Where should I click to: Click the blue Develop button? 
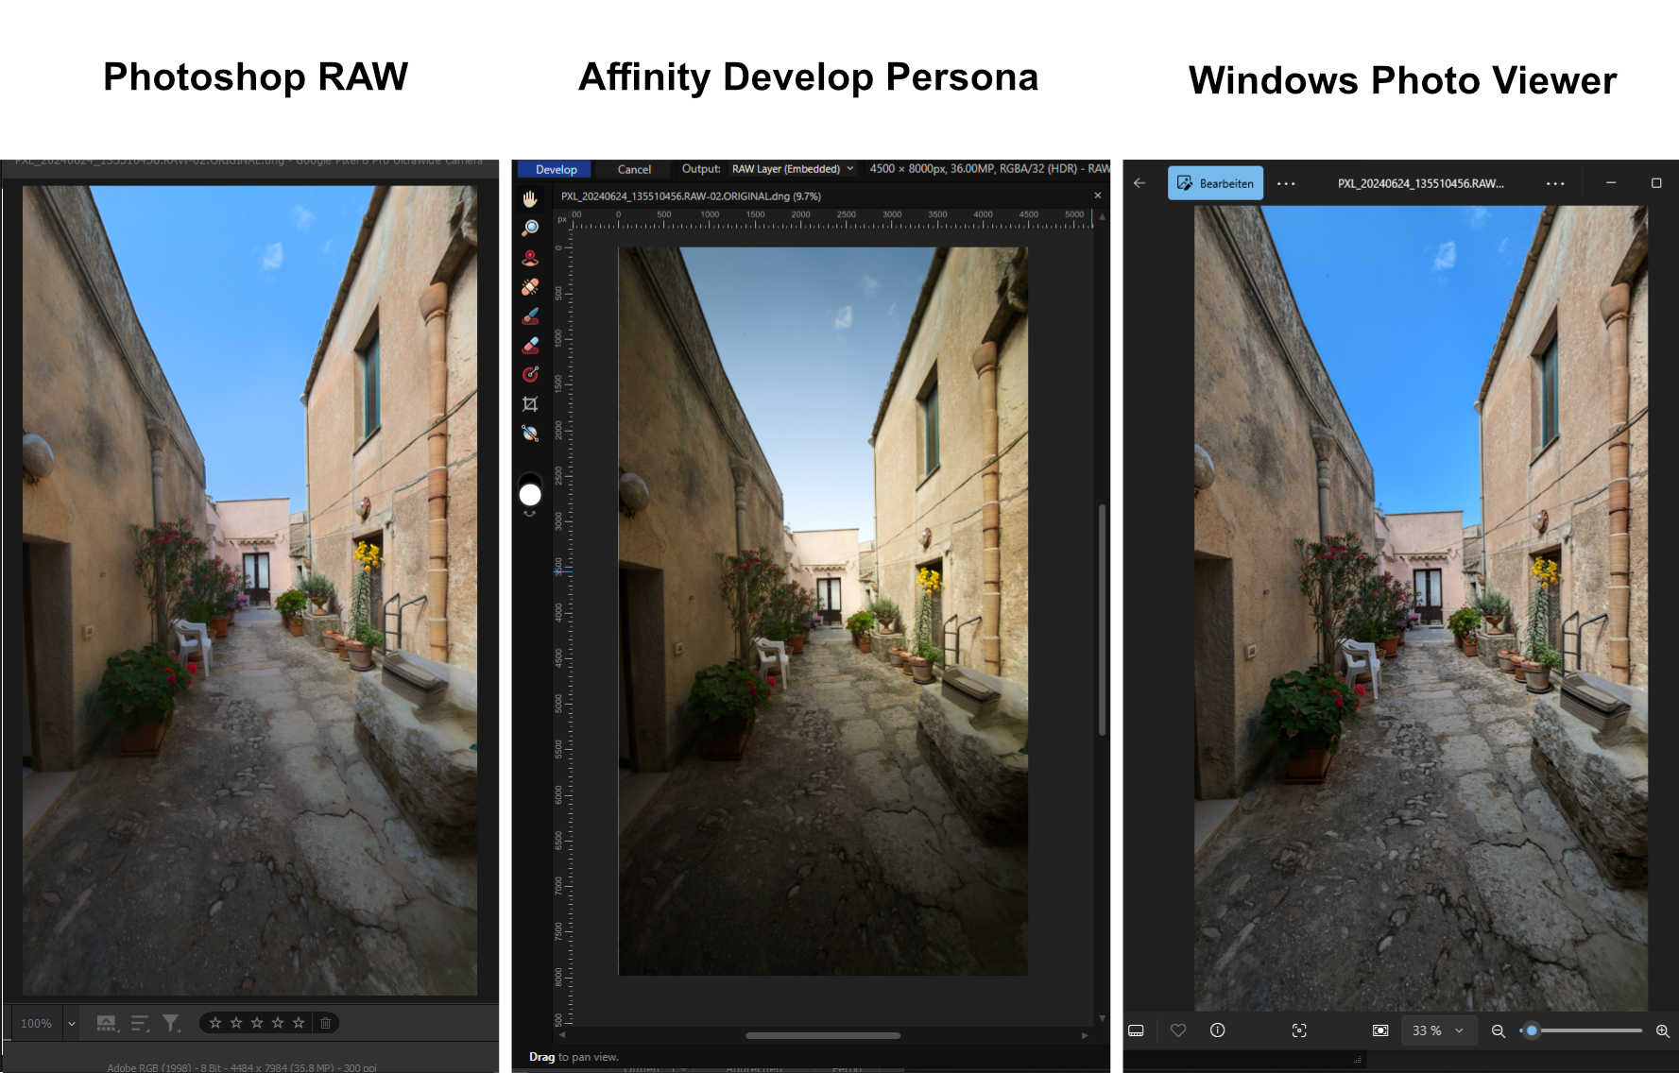point(556,169)
